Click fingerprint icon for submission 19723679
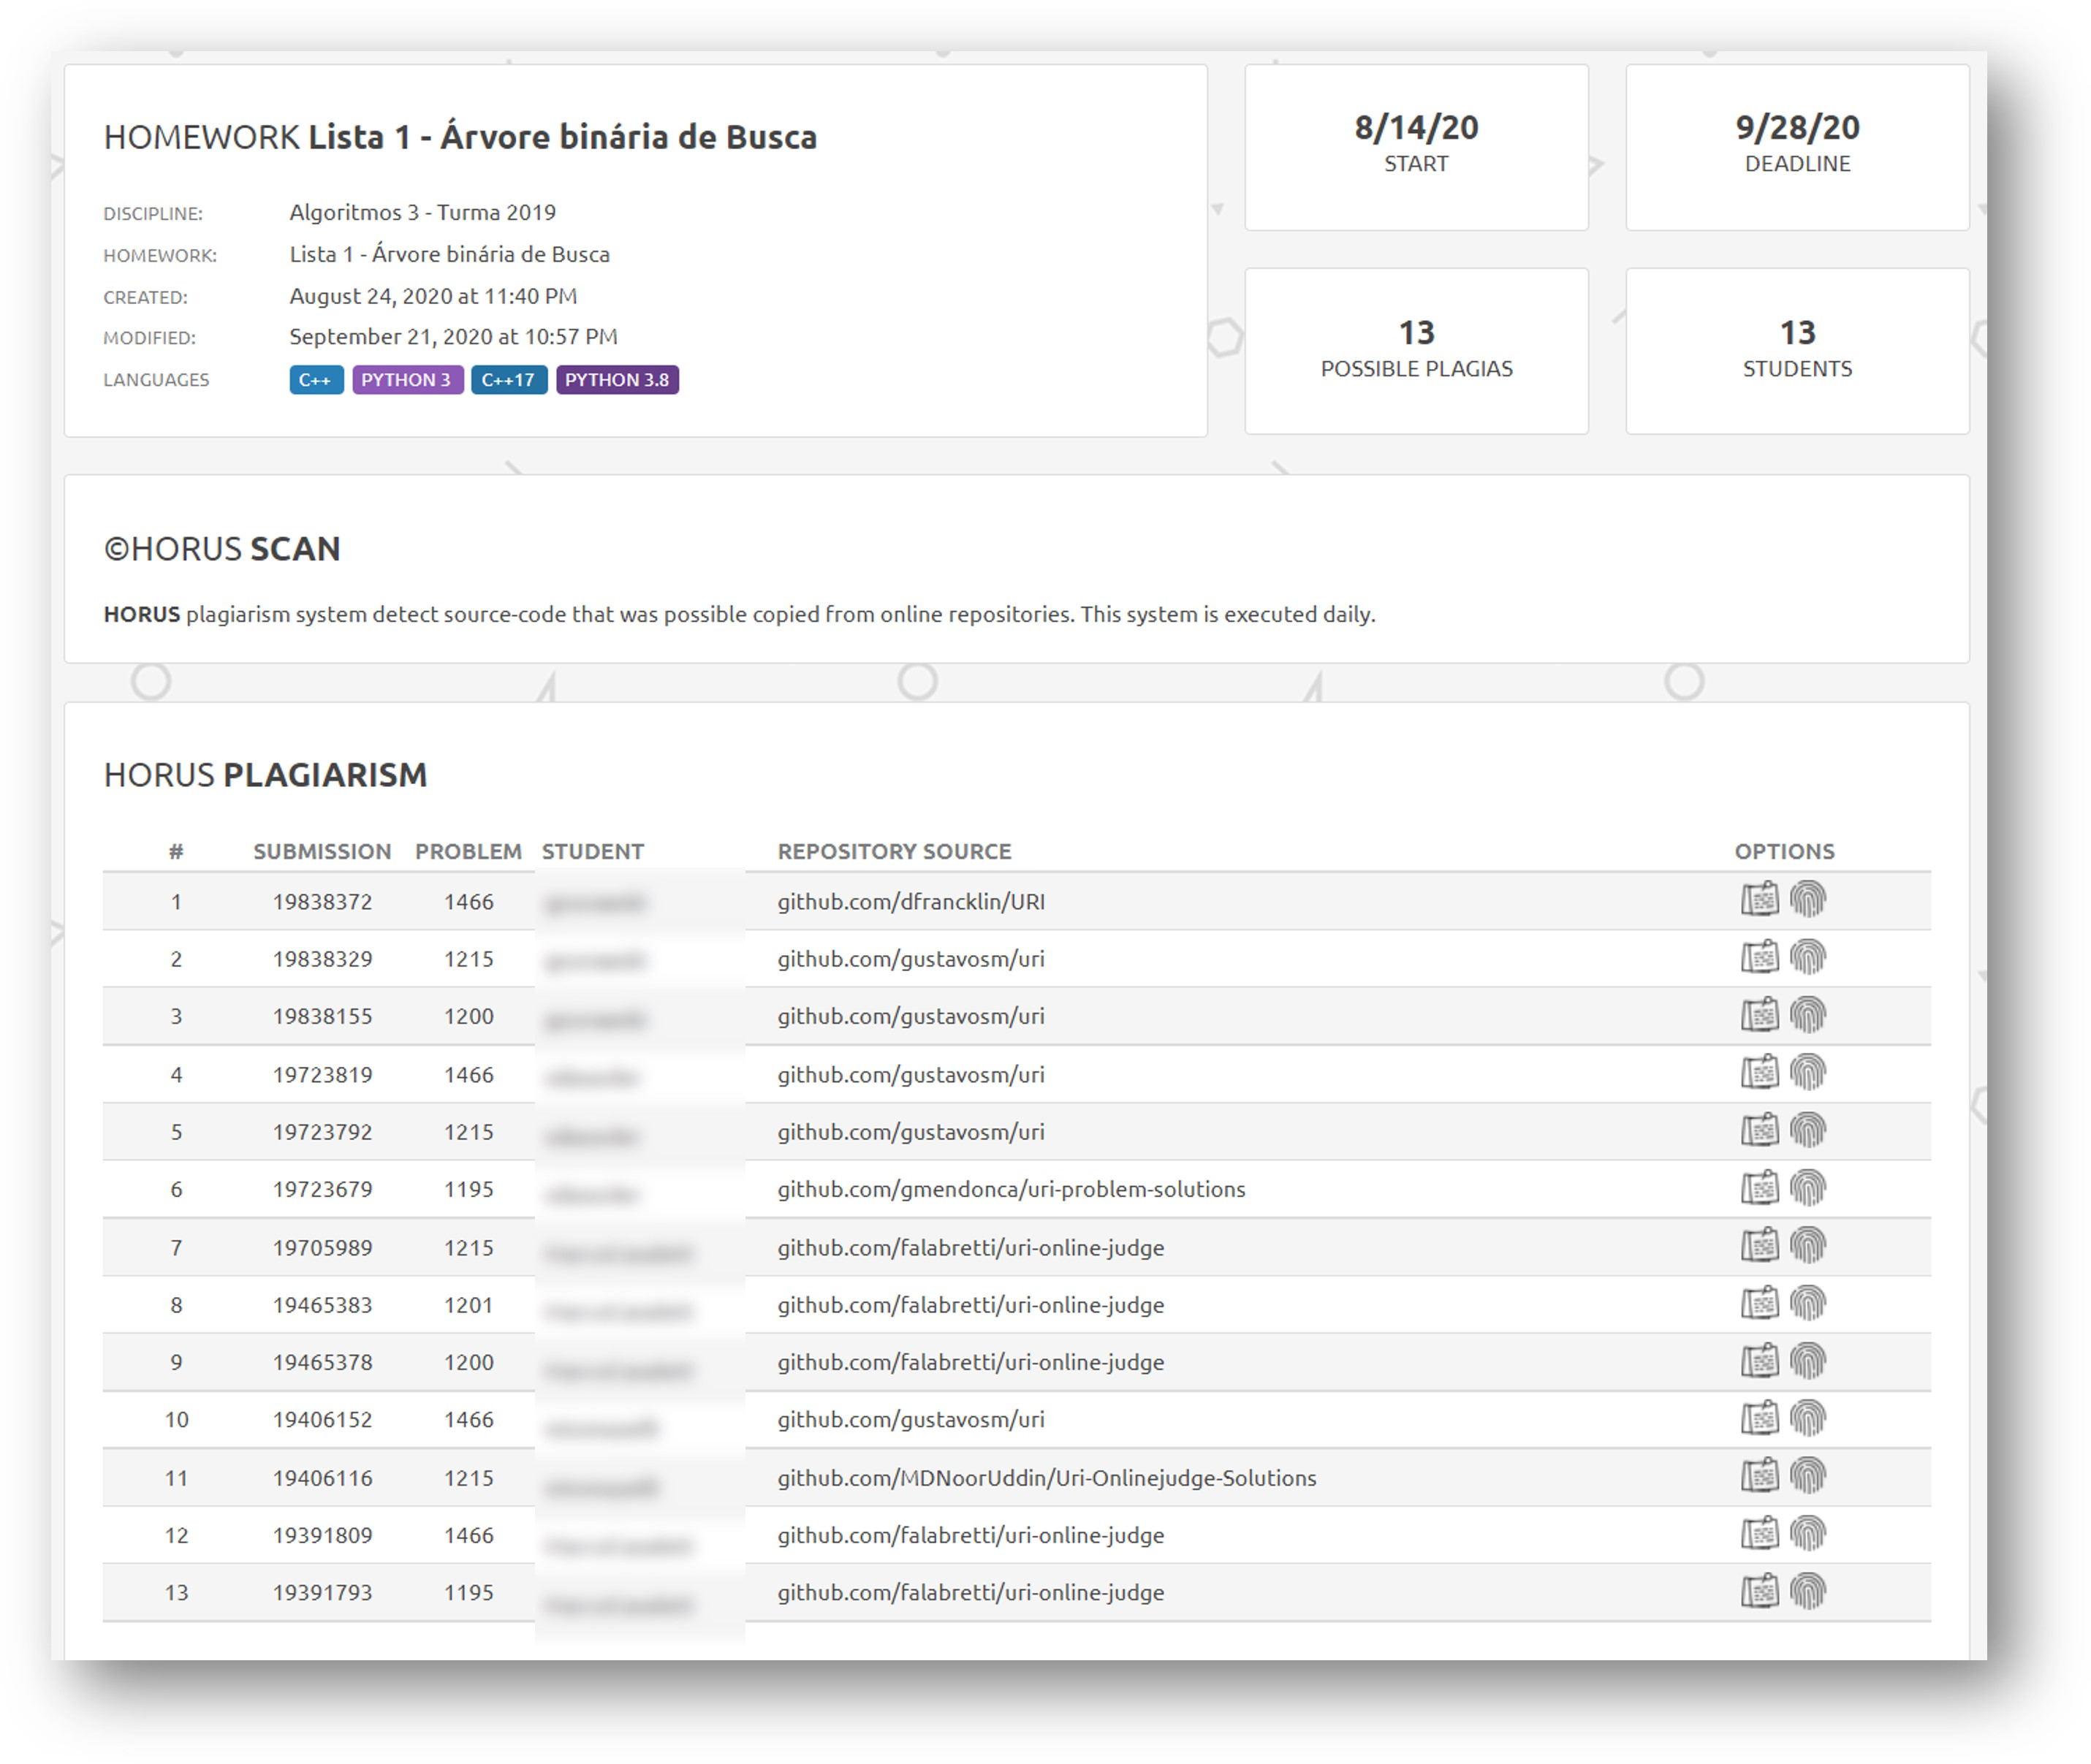 (1807, 1188)
